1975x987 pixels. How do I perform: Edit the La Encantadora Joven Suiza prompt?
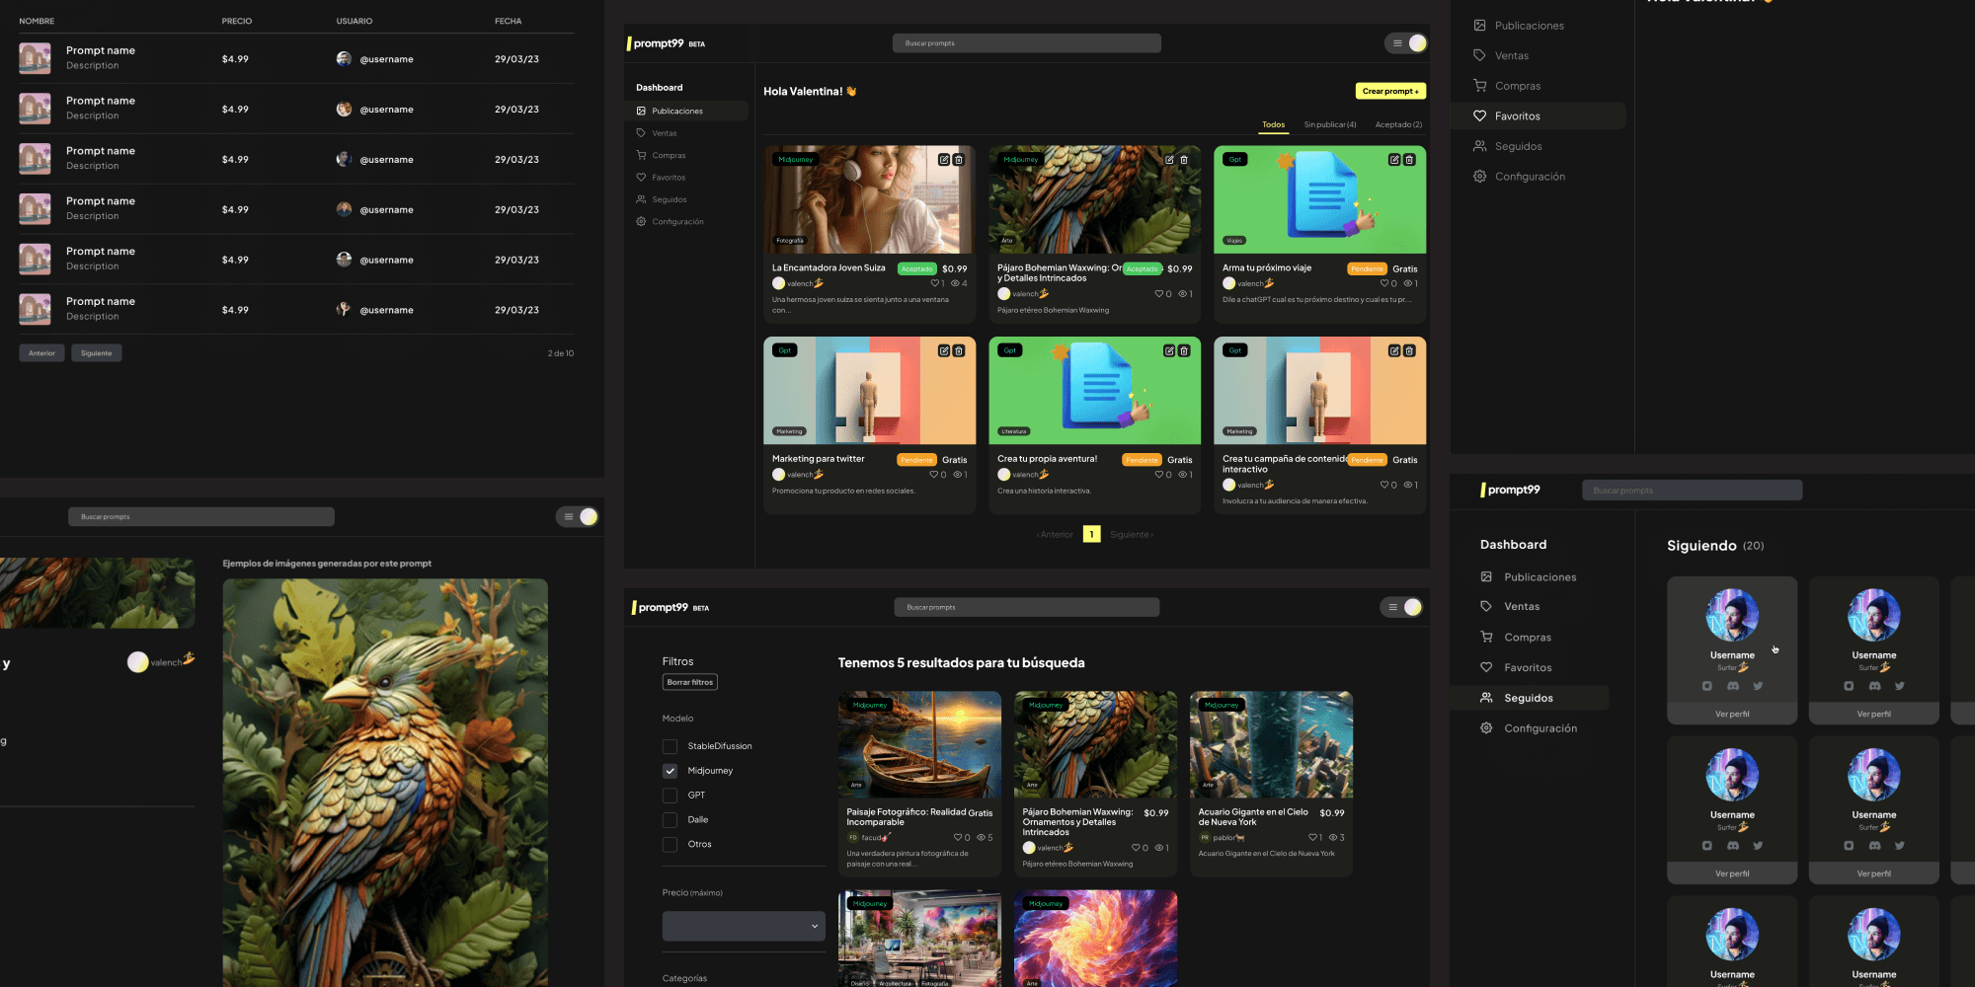pyautogui.click(x=944, y=159)
